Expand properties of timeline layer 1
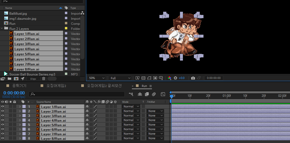 (x=20, y=106)
